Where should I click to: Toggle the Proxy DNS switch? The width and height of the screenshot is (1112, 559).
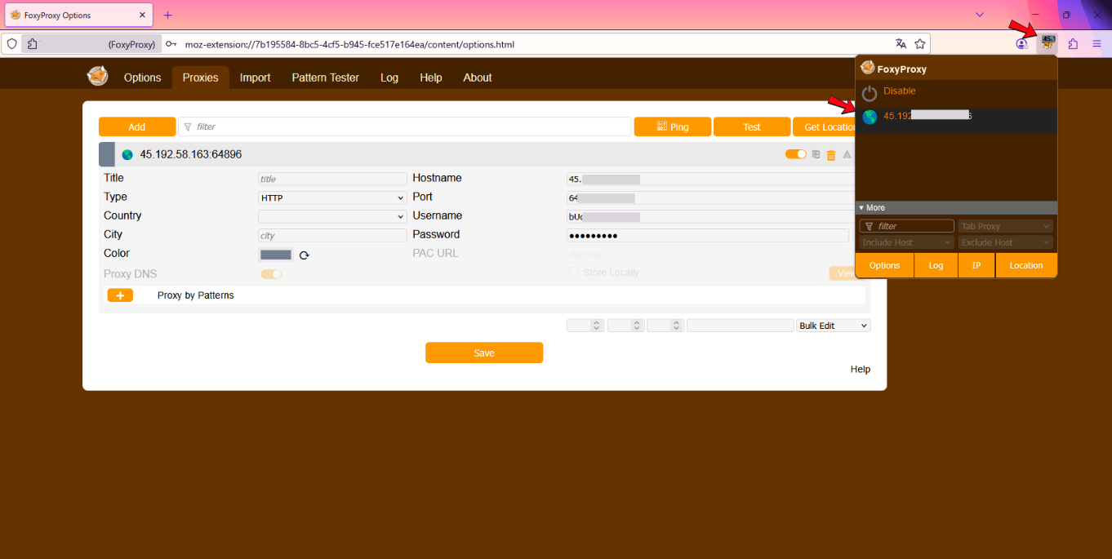(271, 274)
